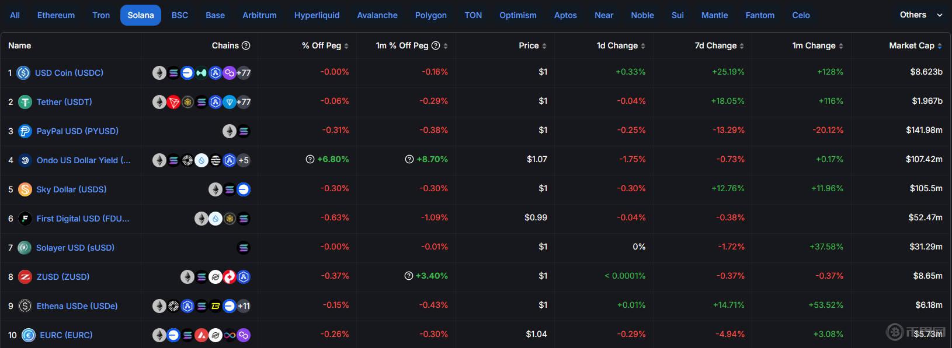The height and width of the screenshot is (348, 952).
Task: Click the EURC logo icon
Action: click(x=29, y=335)
